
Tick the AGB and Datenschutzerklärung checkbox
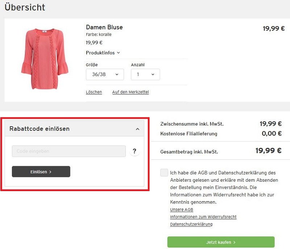pyautogui.click(x=164, y=173)
